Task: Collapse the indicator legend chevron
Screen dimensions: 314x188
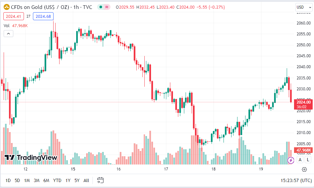Action: [8, 34]
